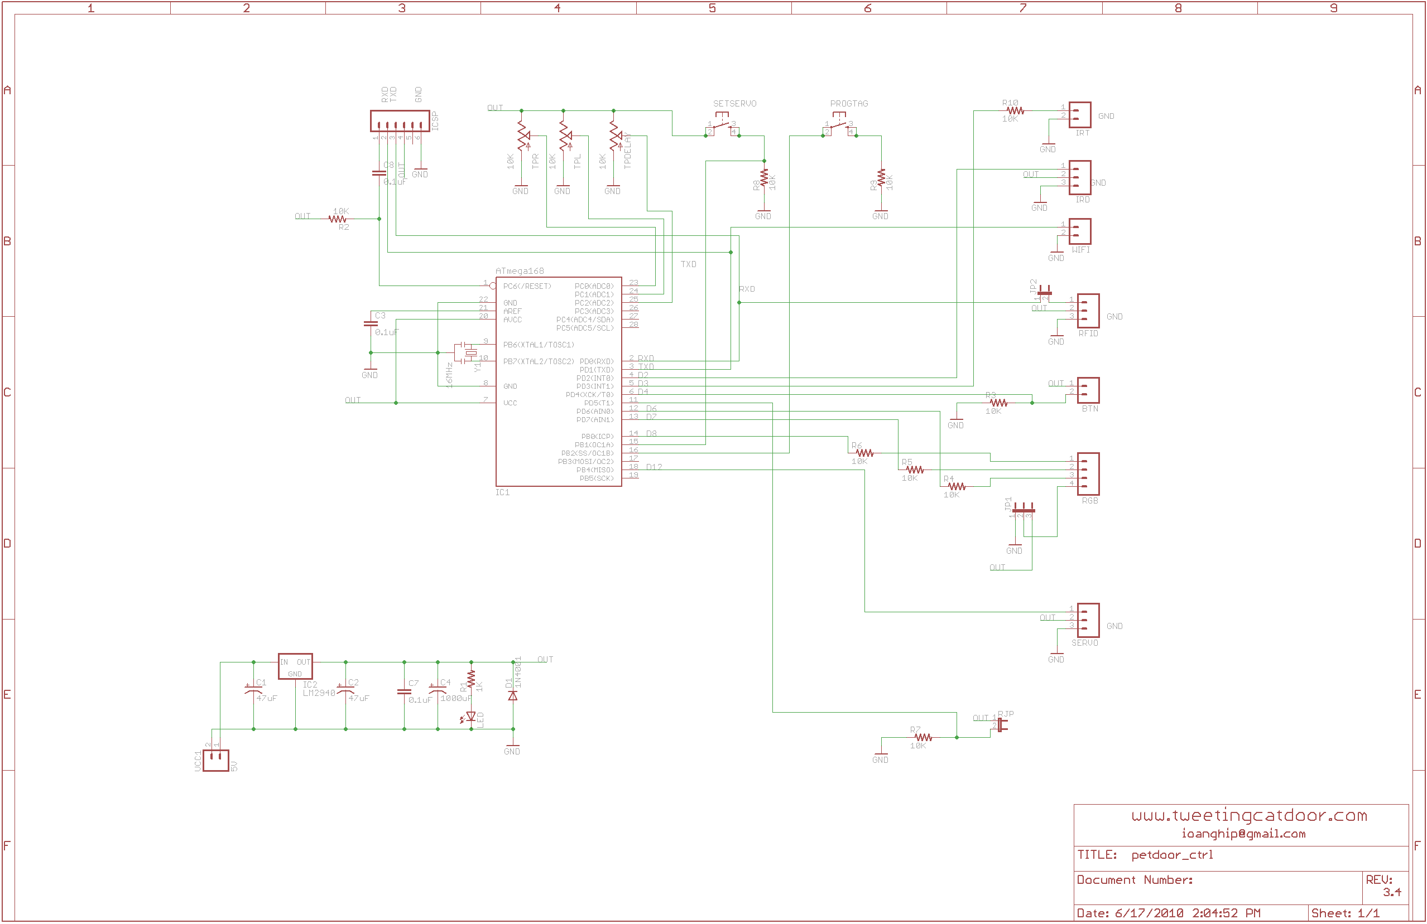Select the LM2940 voltage regulator symbol
The image size is (1427, 924).
point(295,666)
